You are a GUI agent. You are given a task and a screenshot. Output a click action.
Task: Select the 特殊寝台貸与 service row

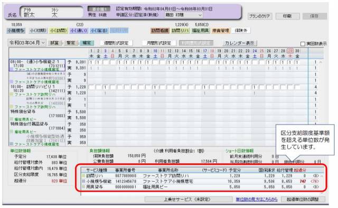coord(37,115)
